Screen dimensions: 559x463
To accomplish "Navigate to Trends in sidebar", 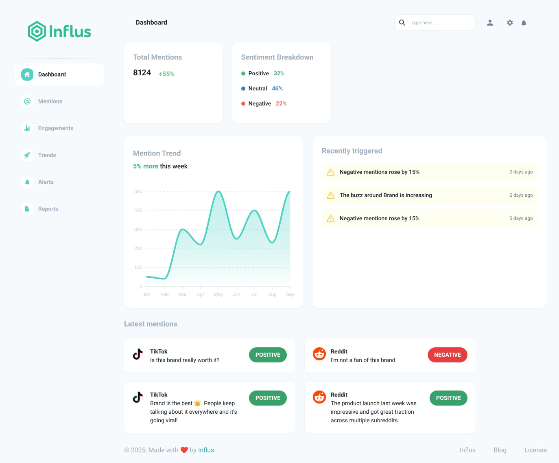I will [59, 155].
